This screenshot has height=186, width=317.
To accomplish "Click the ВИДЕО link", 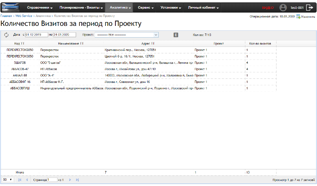I will click(268, 8).
